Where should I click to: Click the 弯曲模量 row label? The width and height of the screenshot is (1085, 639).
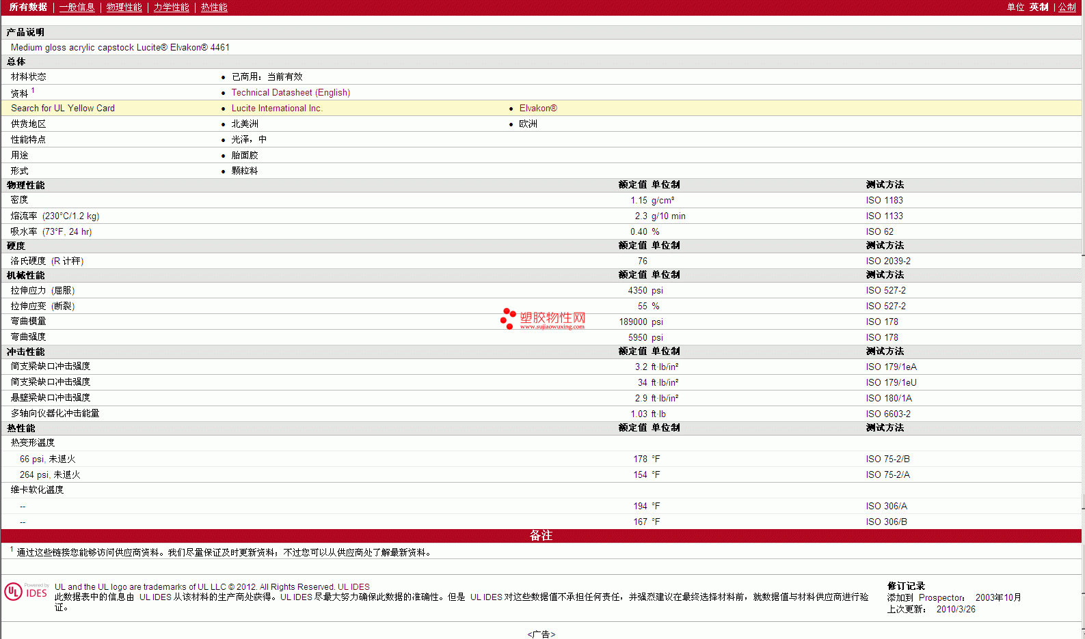point(28,322)
